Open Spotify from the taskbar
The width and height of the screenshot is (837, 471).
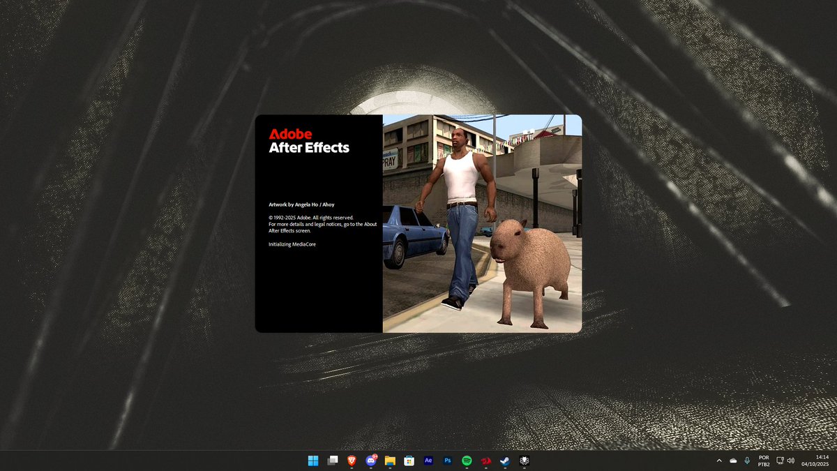point(467,461)
